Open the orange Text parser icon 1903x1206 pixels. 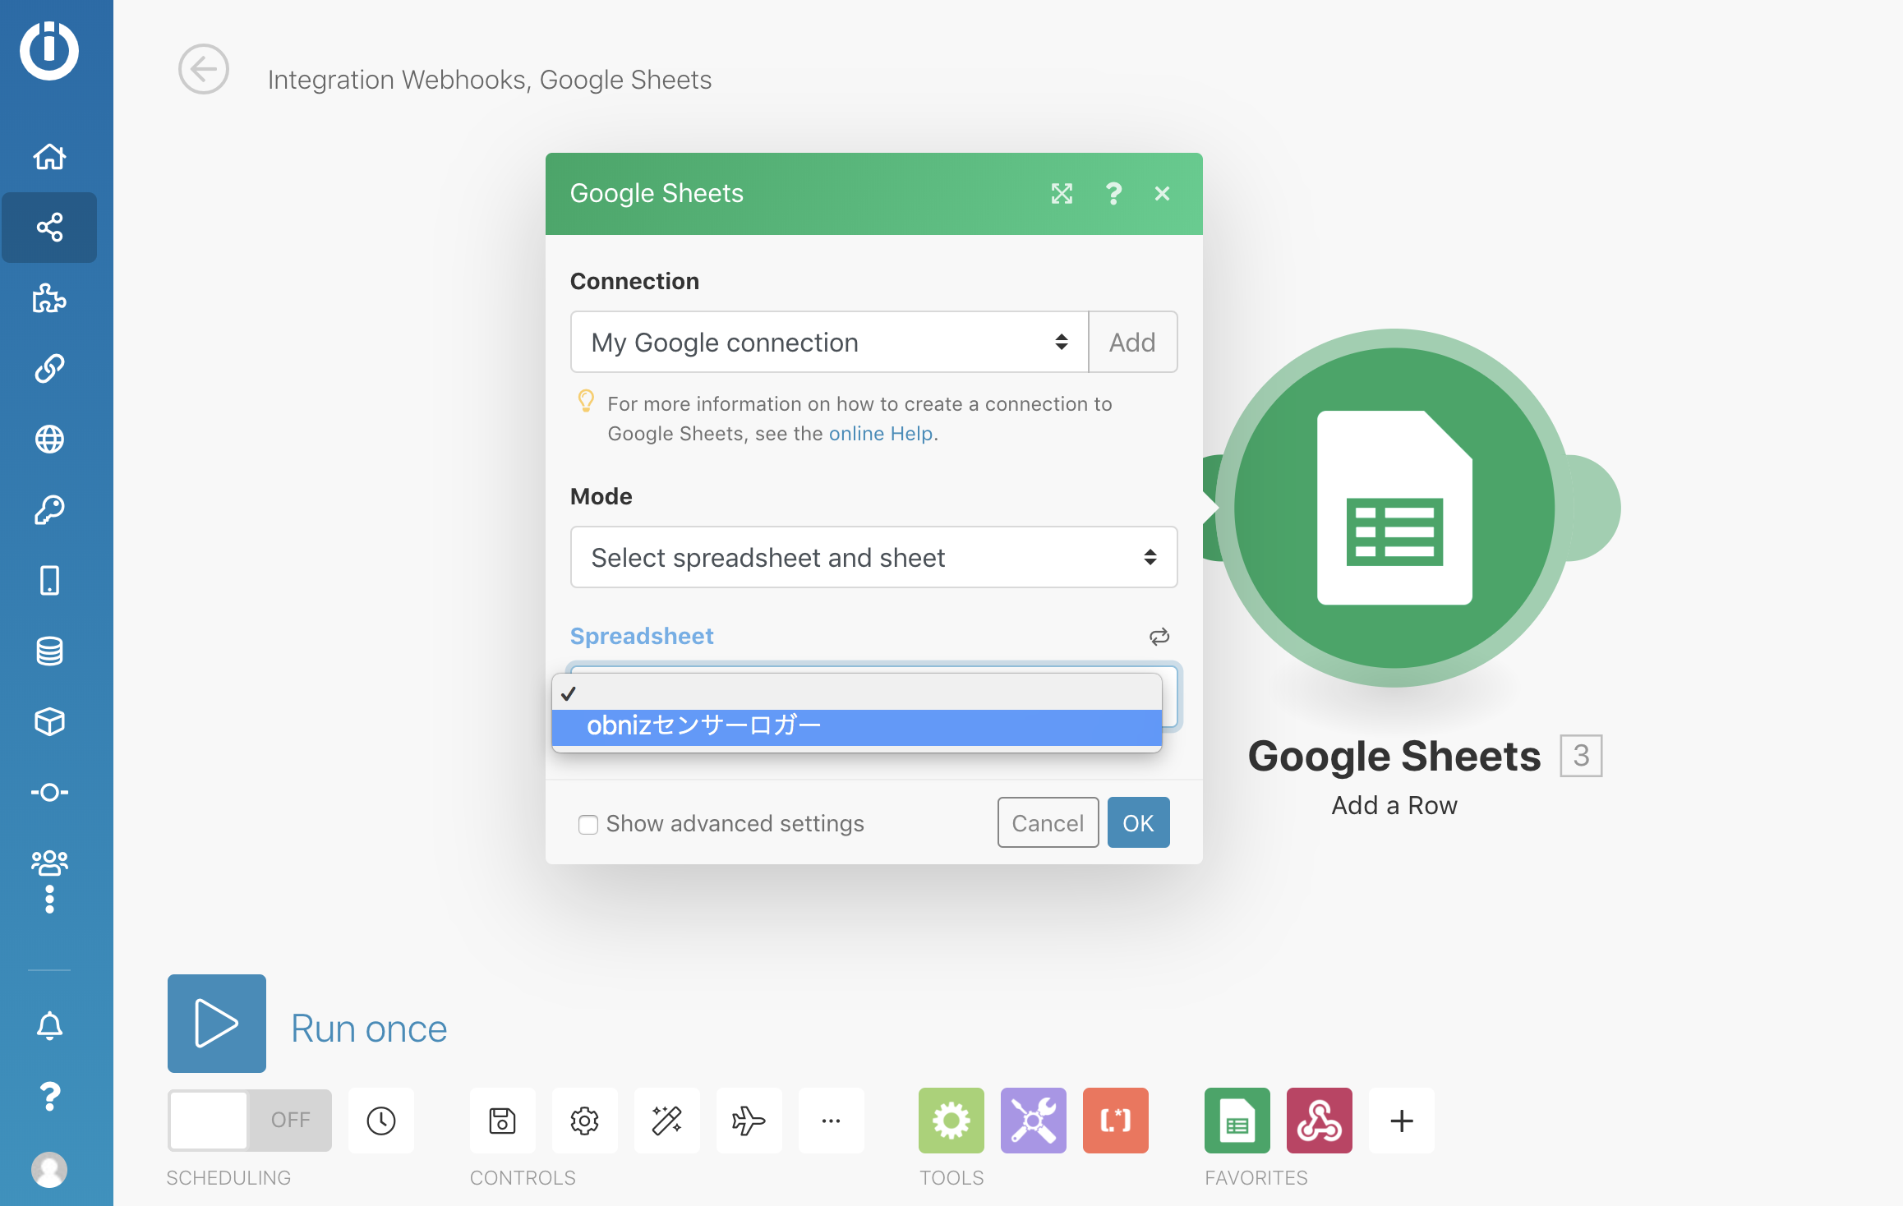[x=1116, y=1121]
